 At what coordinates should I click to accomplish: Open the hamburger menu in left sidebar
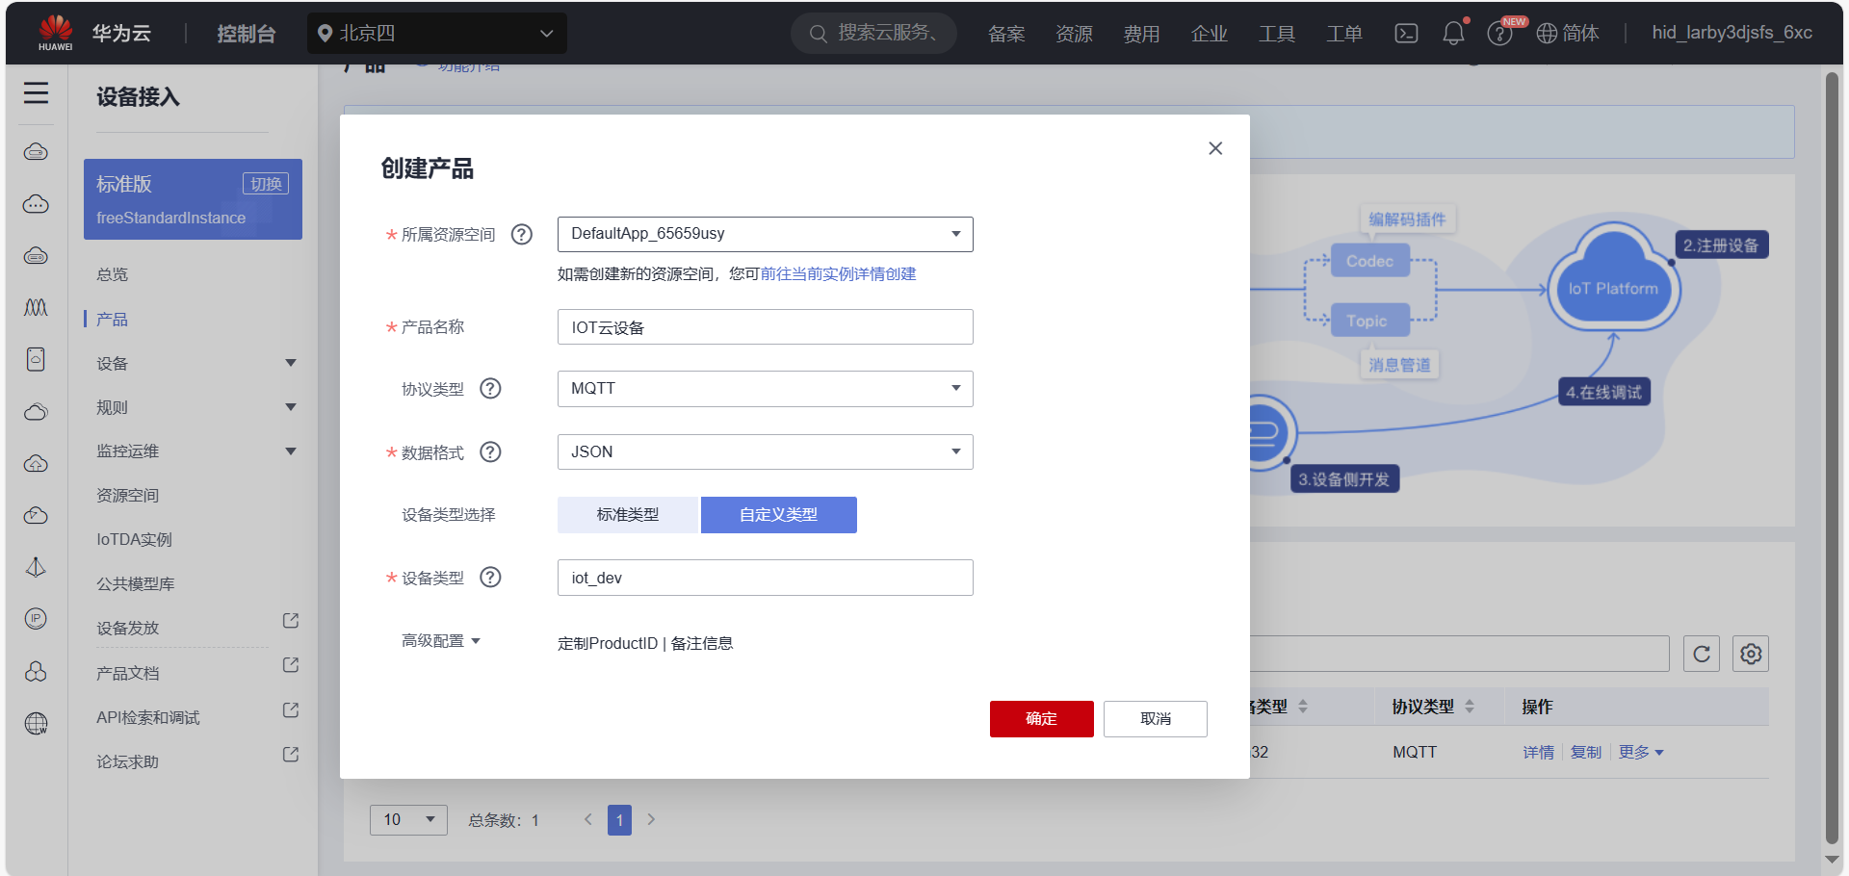[36, 92]
